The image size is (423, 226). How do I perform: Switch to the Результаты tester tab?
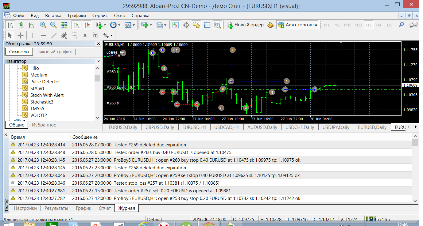click(56, 208)
